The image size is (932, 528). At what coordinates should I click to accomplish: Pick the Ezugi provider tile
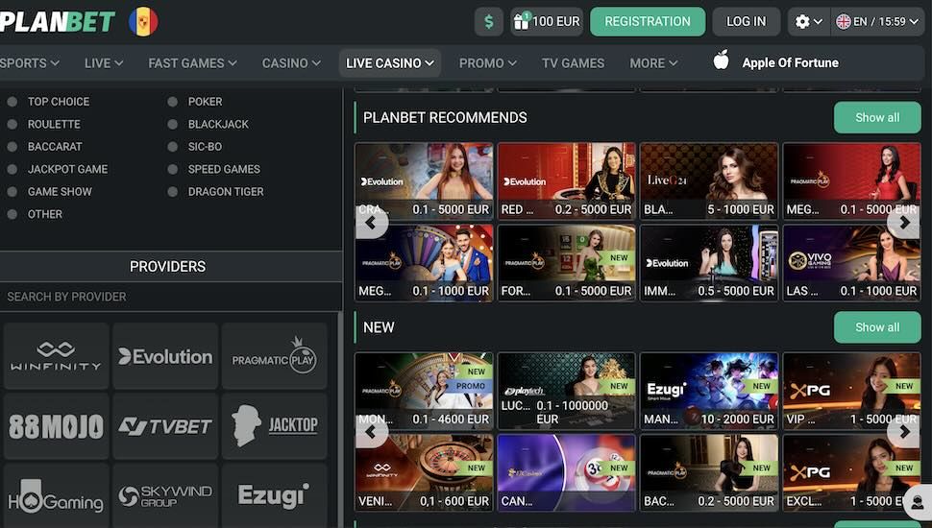[275, 496]
